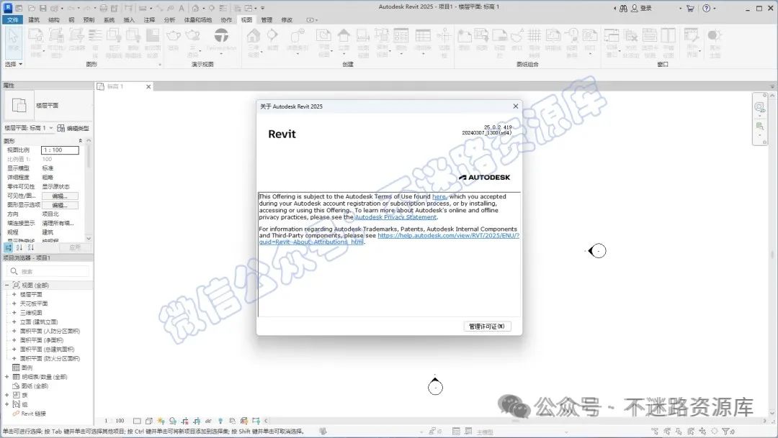Switch to the 建筑 ribbon tab

click(34, 20)
